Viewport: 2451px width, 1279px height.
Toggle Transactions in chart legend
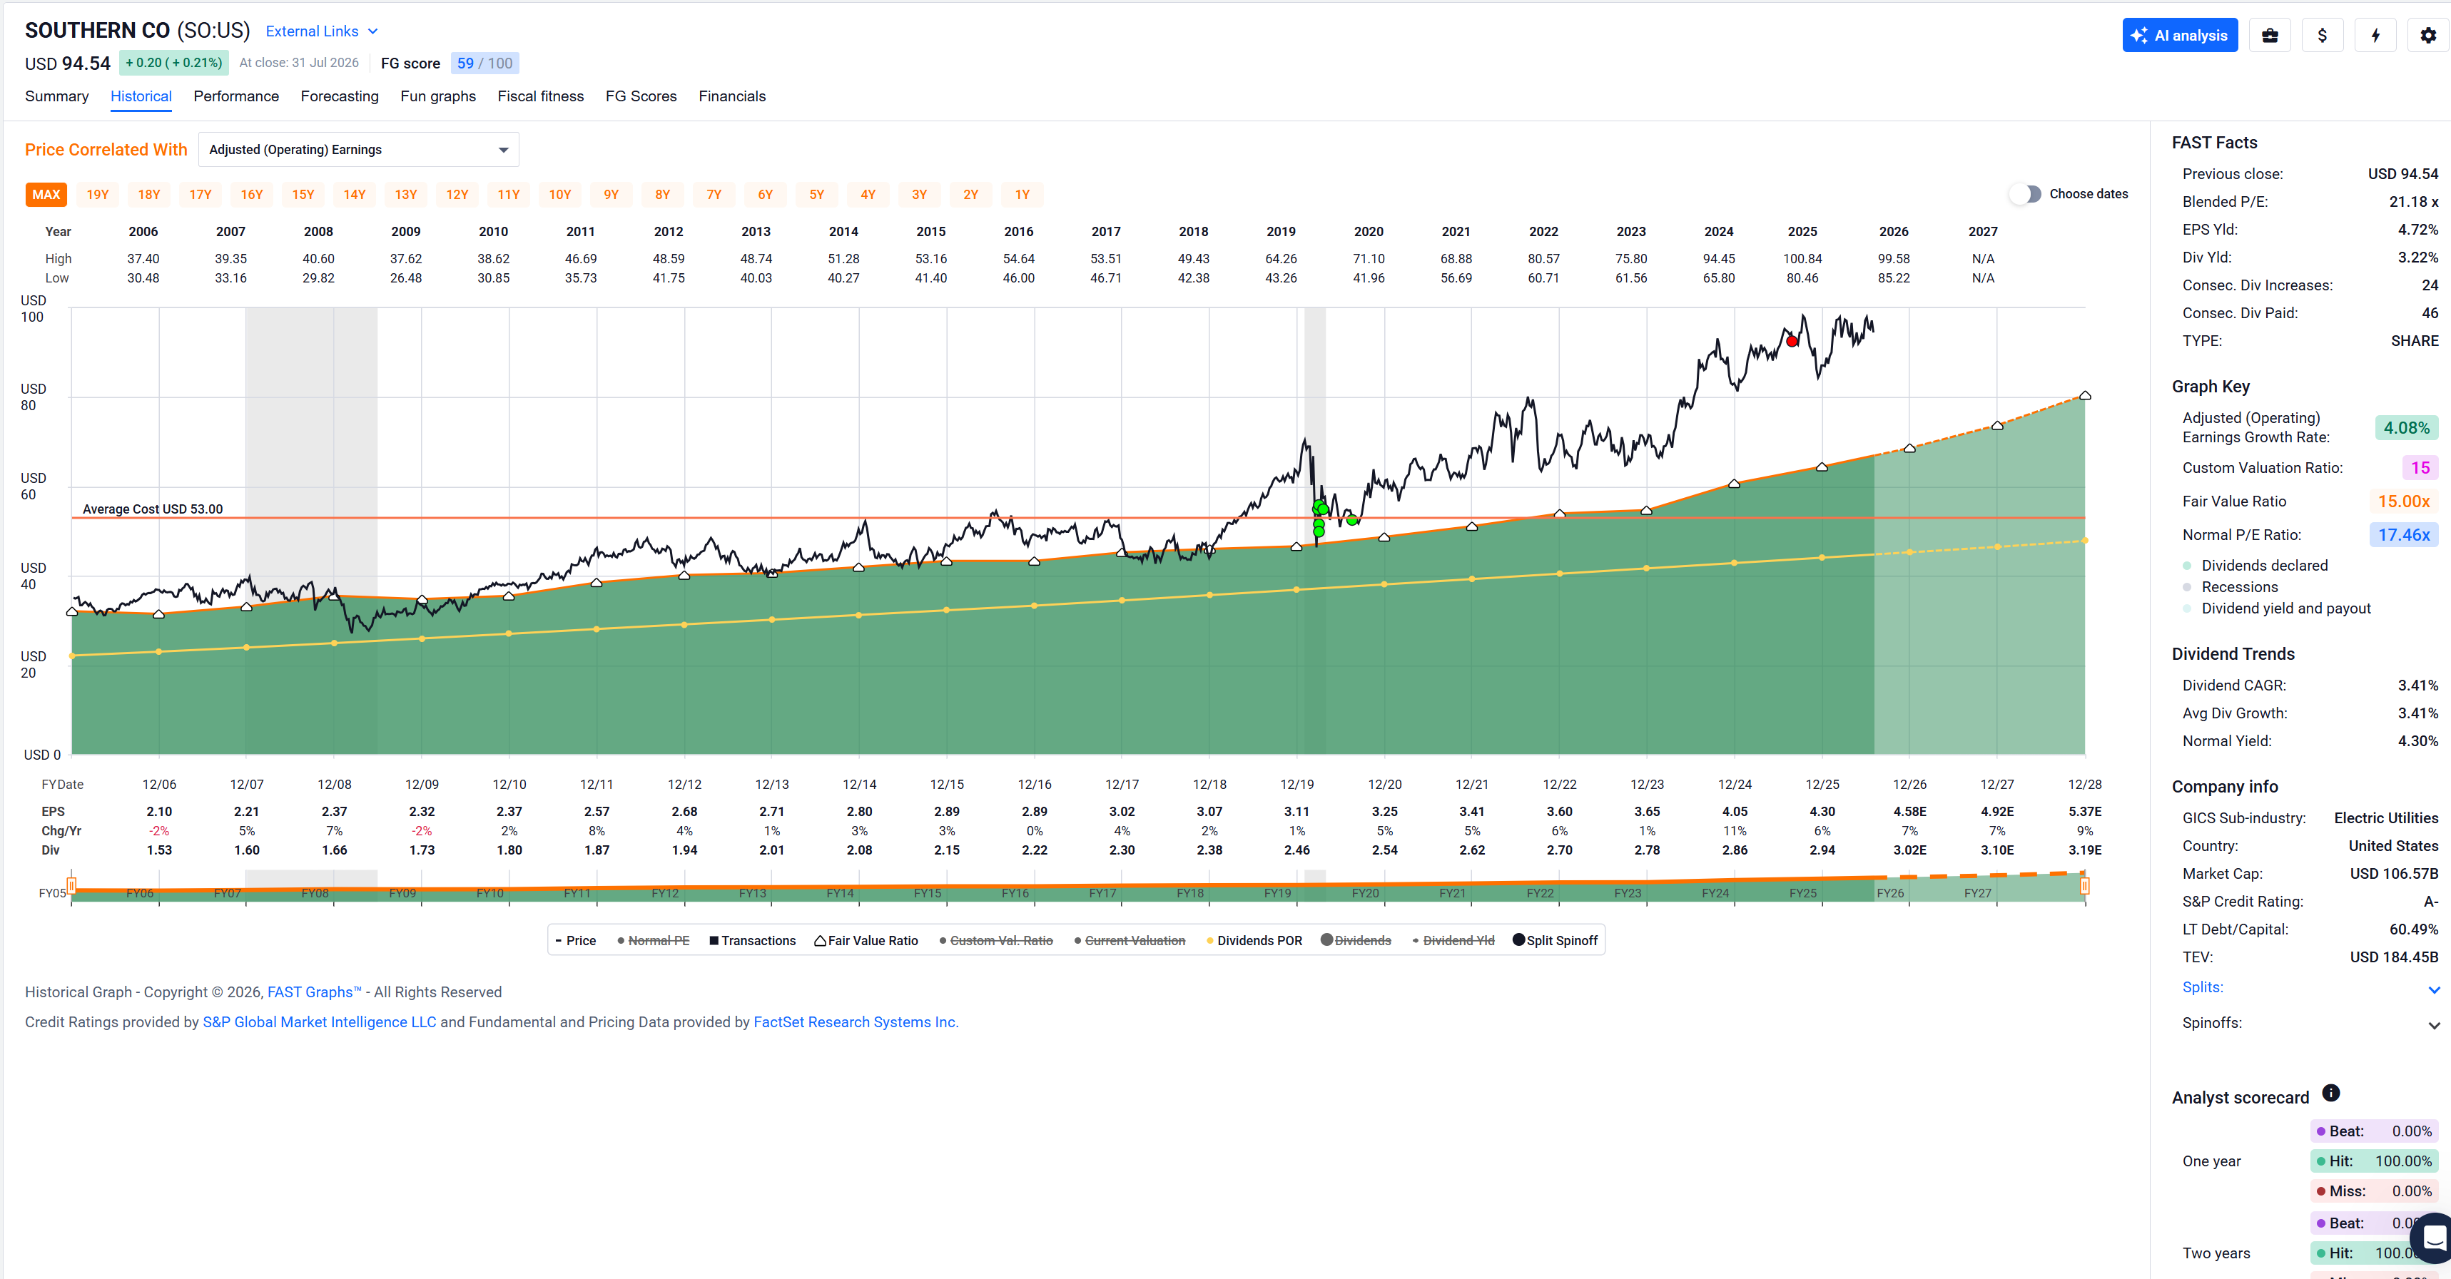click(x=753, y=940)
